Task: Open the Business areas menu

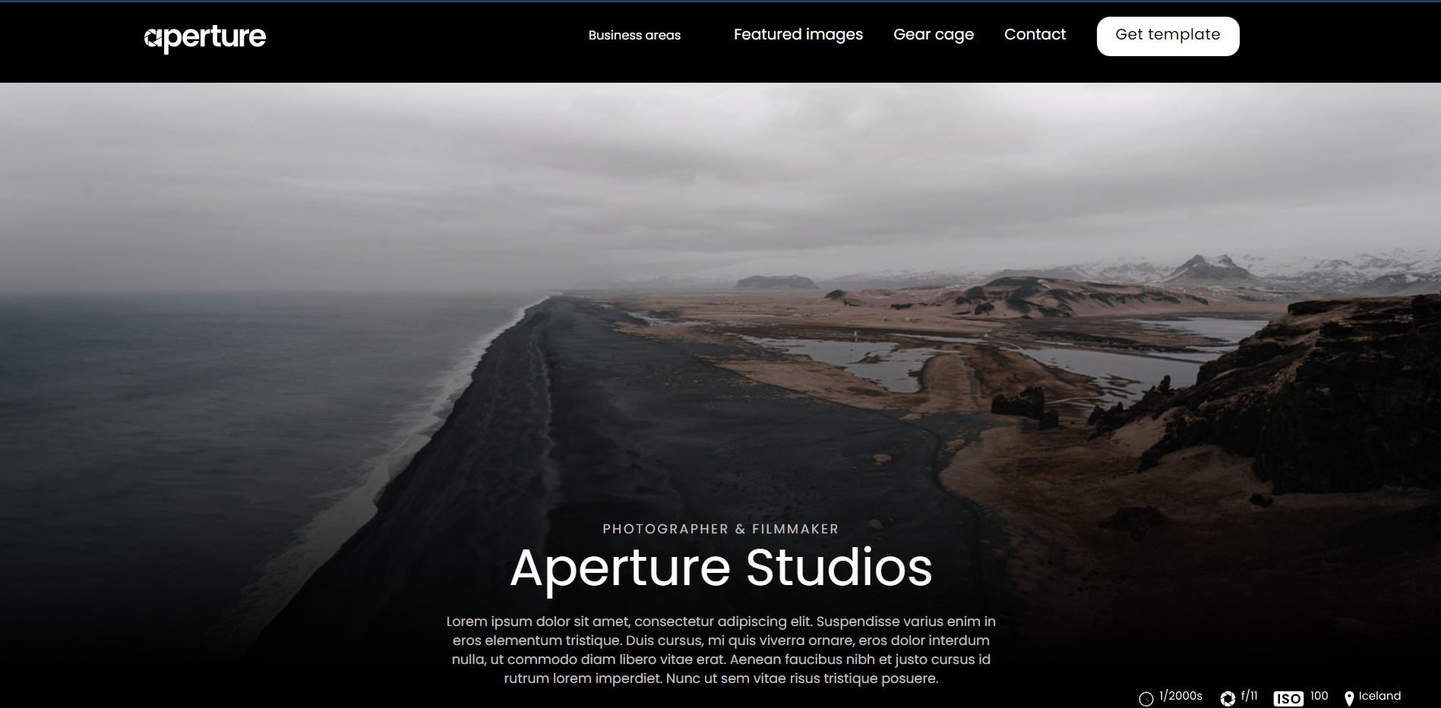Action: [x=634, y=35]
